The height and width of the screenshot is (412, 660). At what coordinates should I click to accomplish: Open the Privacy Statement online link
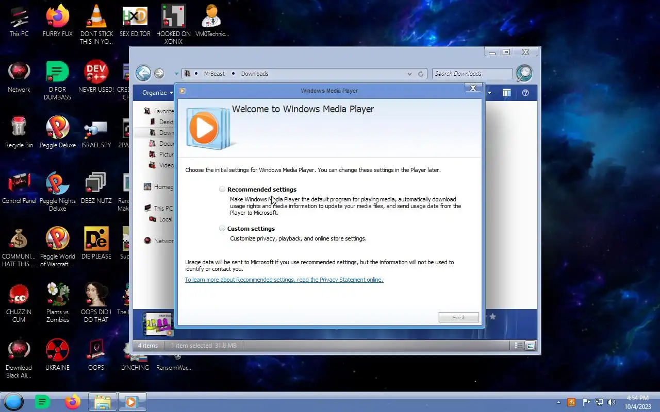(284, 280)
